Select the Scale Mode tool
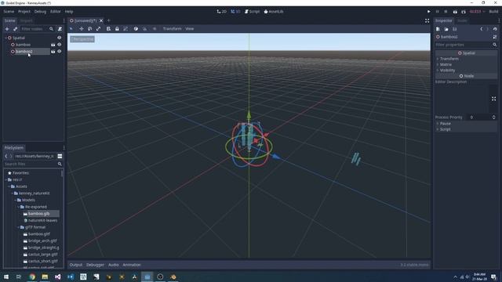The image size is (502, 282). pyautogui.click(x=98, y=29)
